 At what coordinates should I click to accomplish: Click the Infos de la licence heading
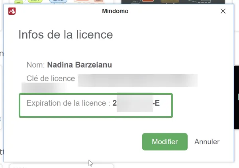coord(66,35)
